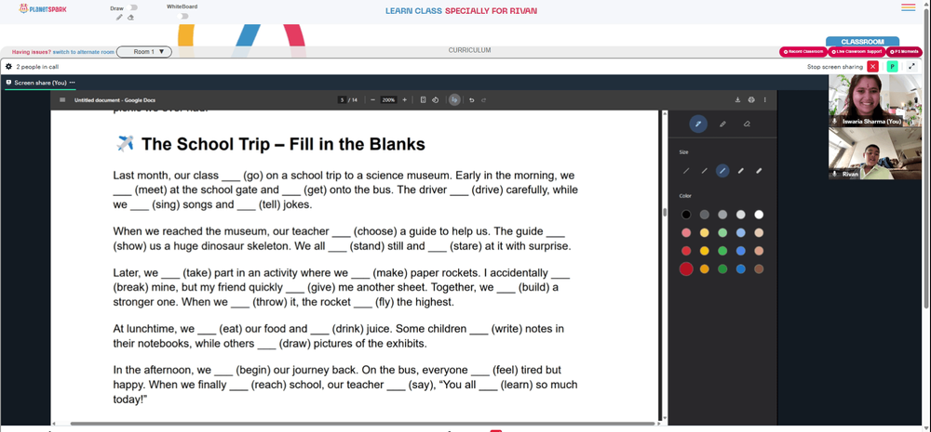This screenshot has width=931, height=432.
Task: Zoom out the PDF with minus button
Action: 372,100
